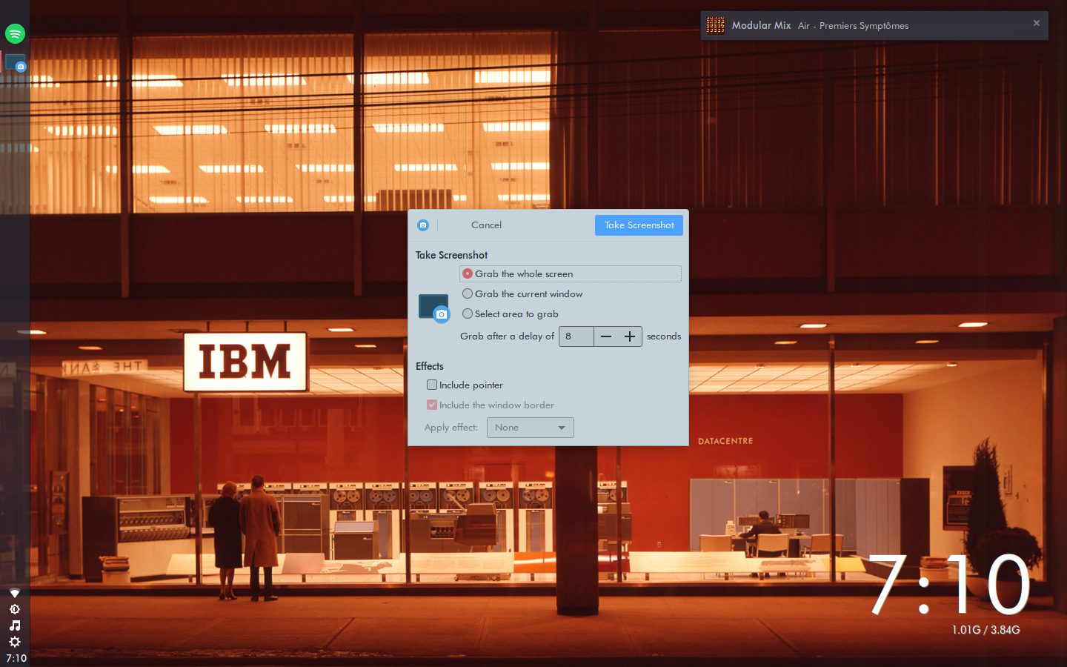Select Grab the current window
This screenshot has width=1067, height=667.
[522, 294]
